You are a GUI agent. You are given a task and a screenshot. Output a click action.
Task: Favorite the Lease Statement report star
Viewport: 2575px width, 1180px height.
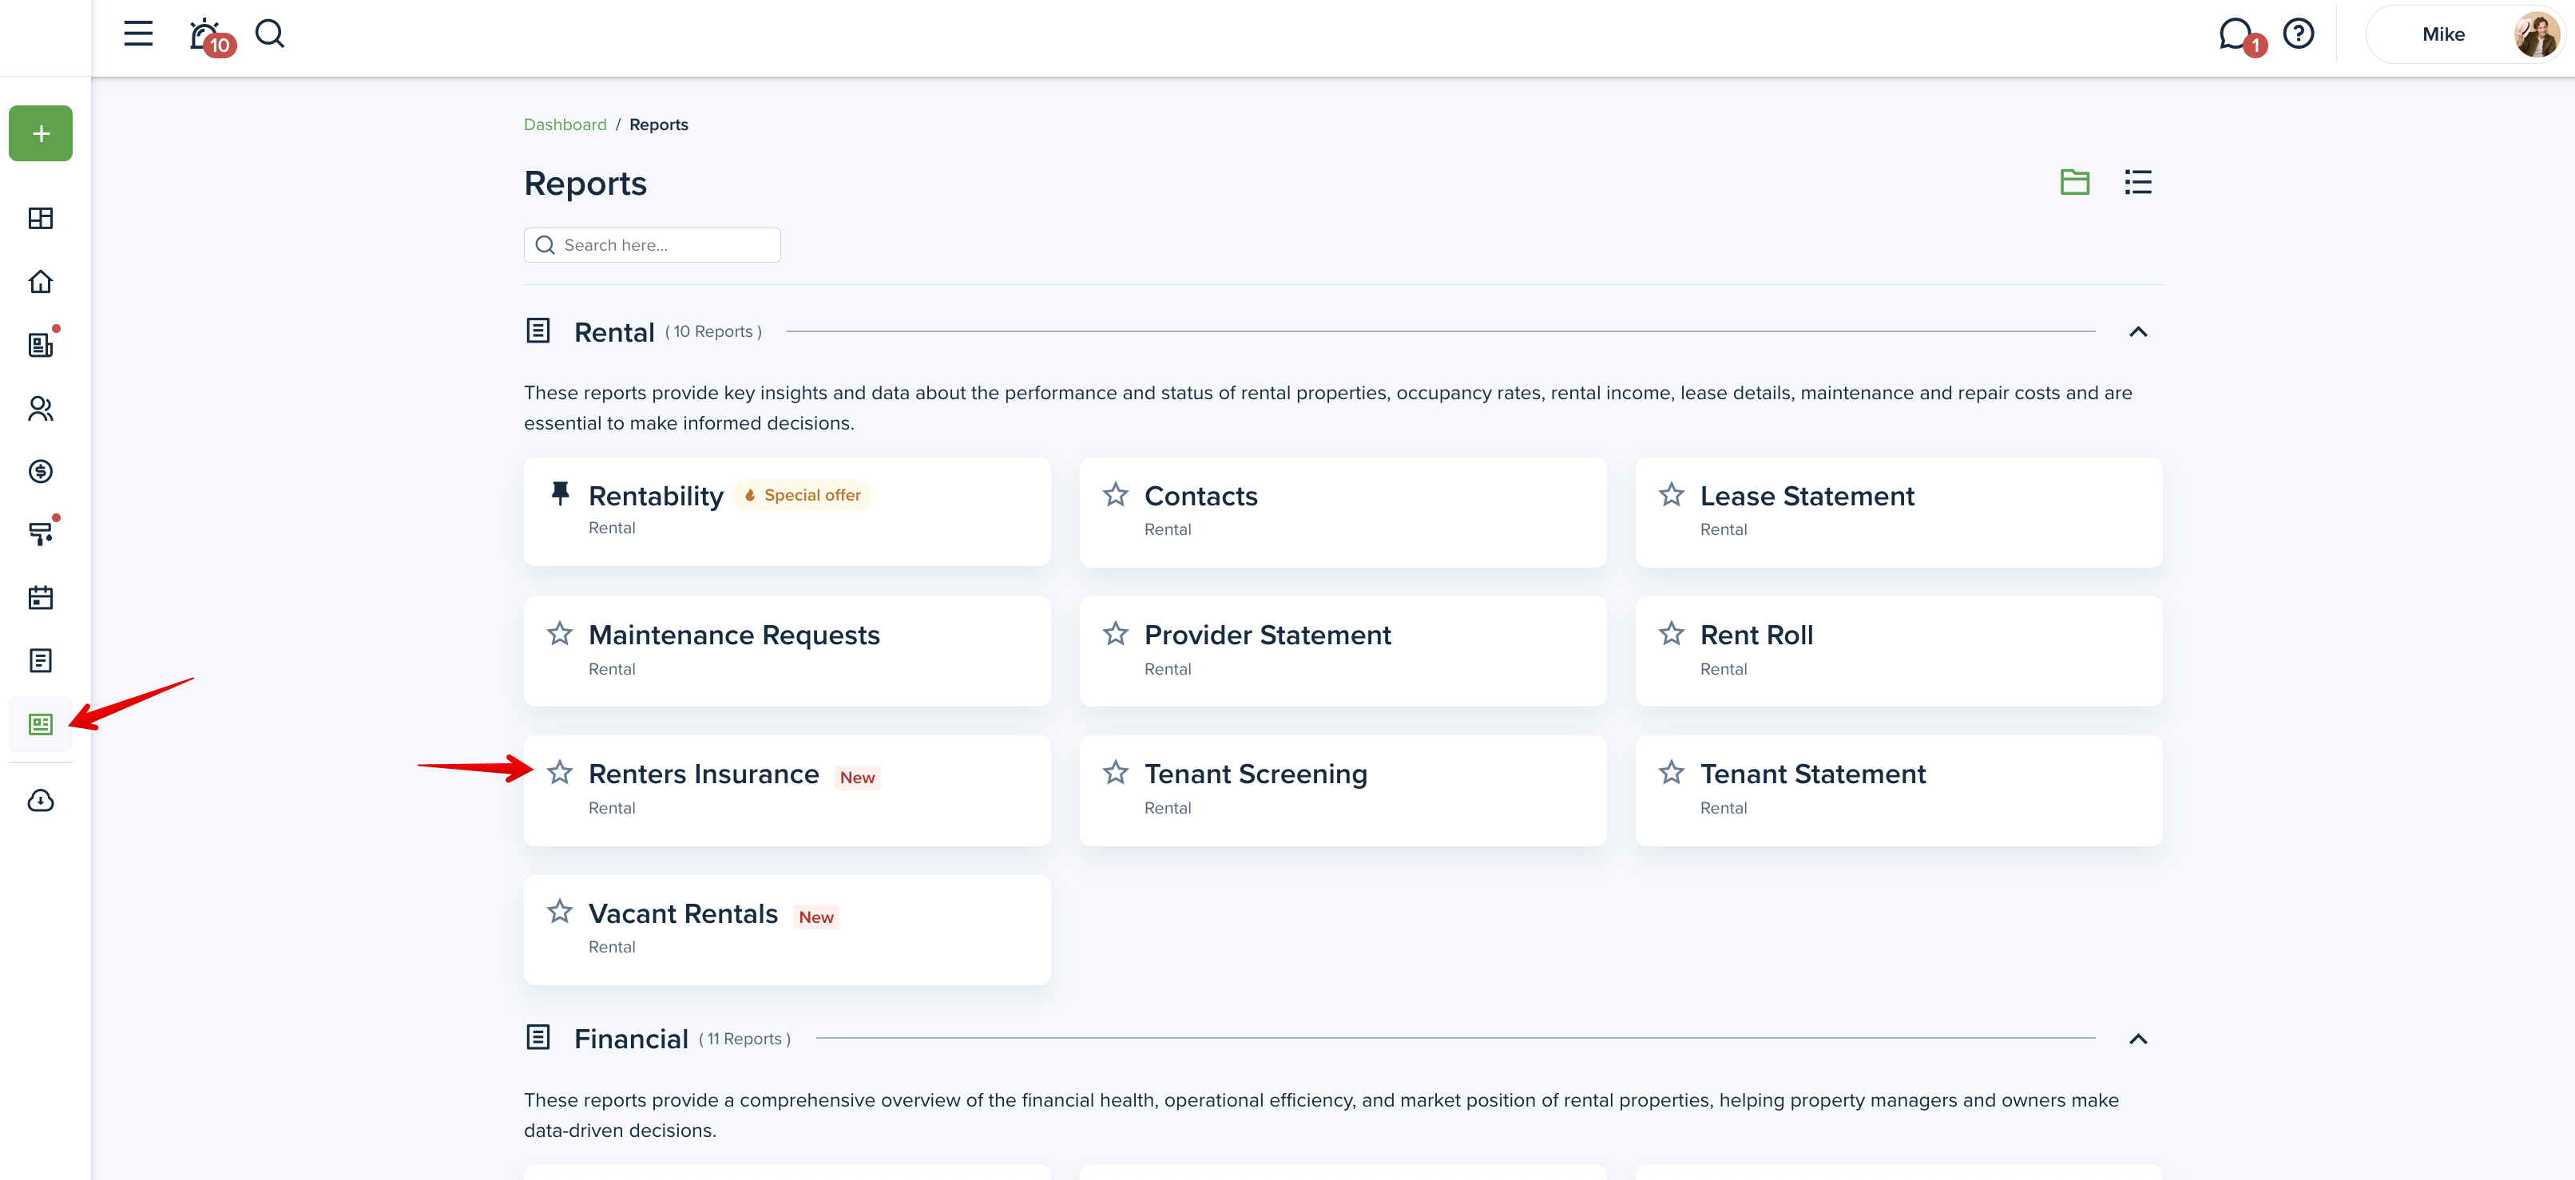[1672, 494]
